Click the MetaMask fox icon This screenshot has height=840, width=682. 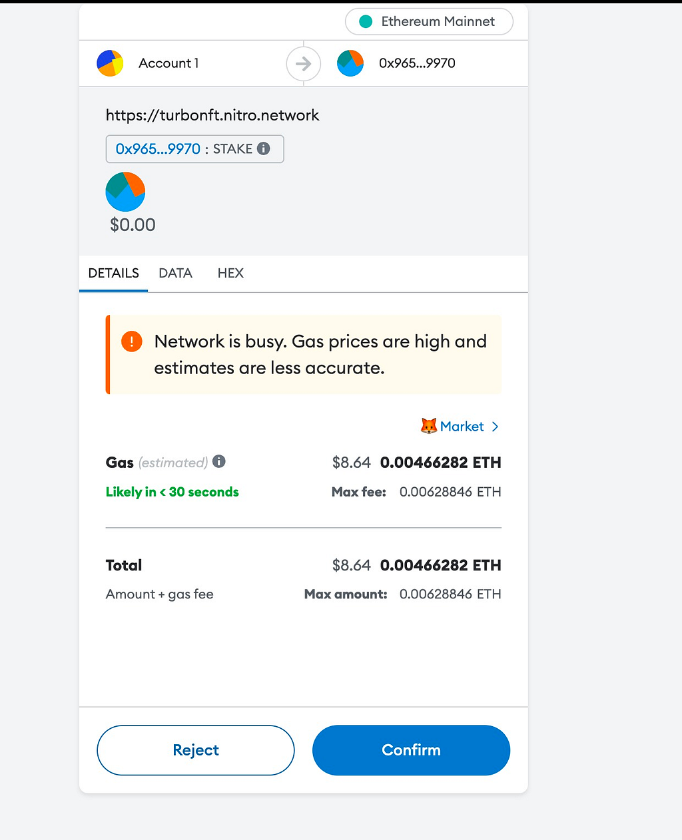429,426
